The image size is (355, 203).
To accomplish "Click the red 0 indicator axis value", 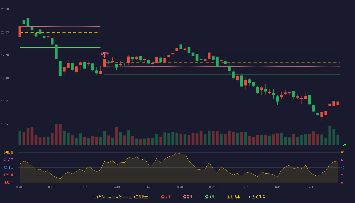I will click(342, 183).
